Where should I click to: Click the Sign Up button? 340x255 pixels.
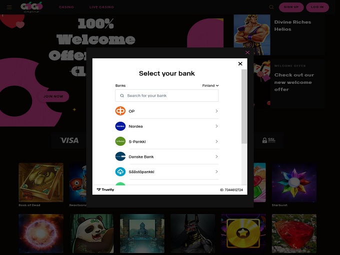pos(291,7)
